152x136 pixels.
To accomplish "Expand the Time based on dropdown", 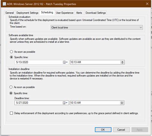I will [x=97, y=27].
